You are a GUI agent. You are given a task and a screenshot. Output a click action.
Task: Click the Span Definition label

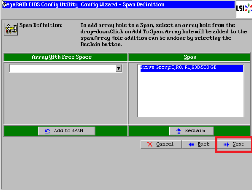click(41, 25)
